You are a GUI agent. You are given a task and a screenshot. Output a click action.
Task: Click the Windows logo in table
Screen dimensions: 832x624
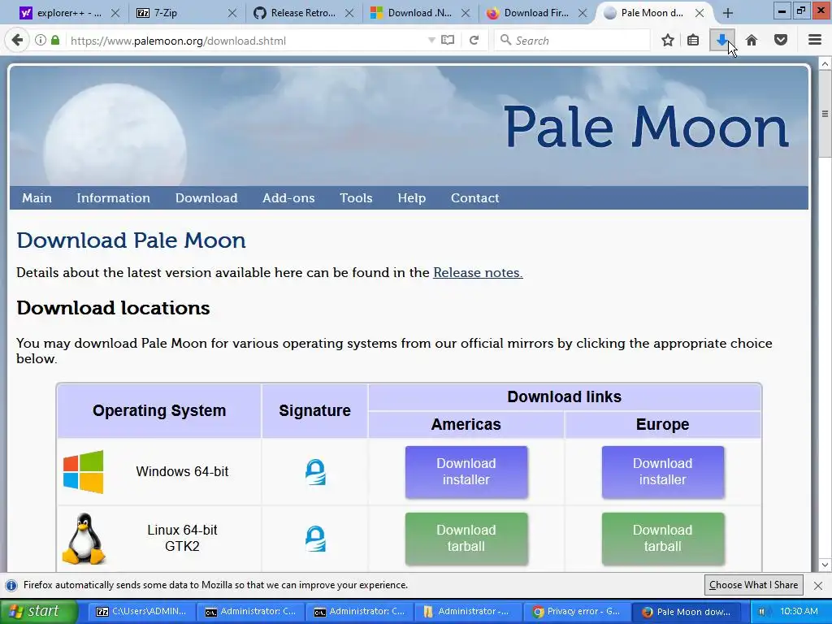click(84, 472)
